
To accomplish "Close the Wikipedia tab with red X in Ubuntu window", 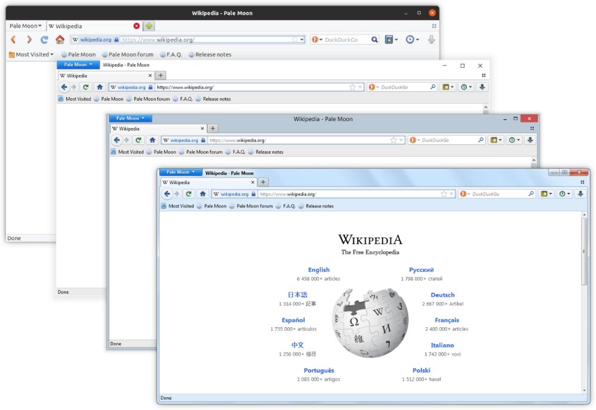I will coord(136,26).
